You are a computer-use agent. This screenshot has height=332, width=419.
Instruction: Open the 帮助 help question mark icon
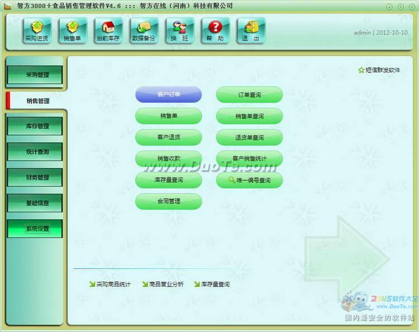[x=215, y=30]
